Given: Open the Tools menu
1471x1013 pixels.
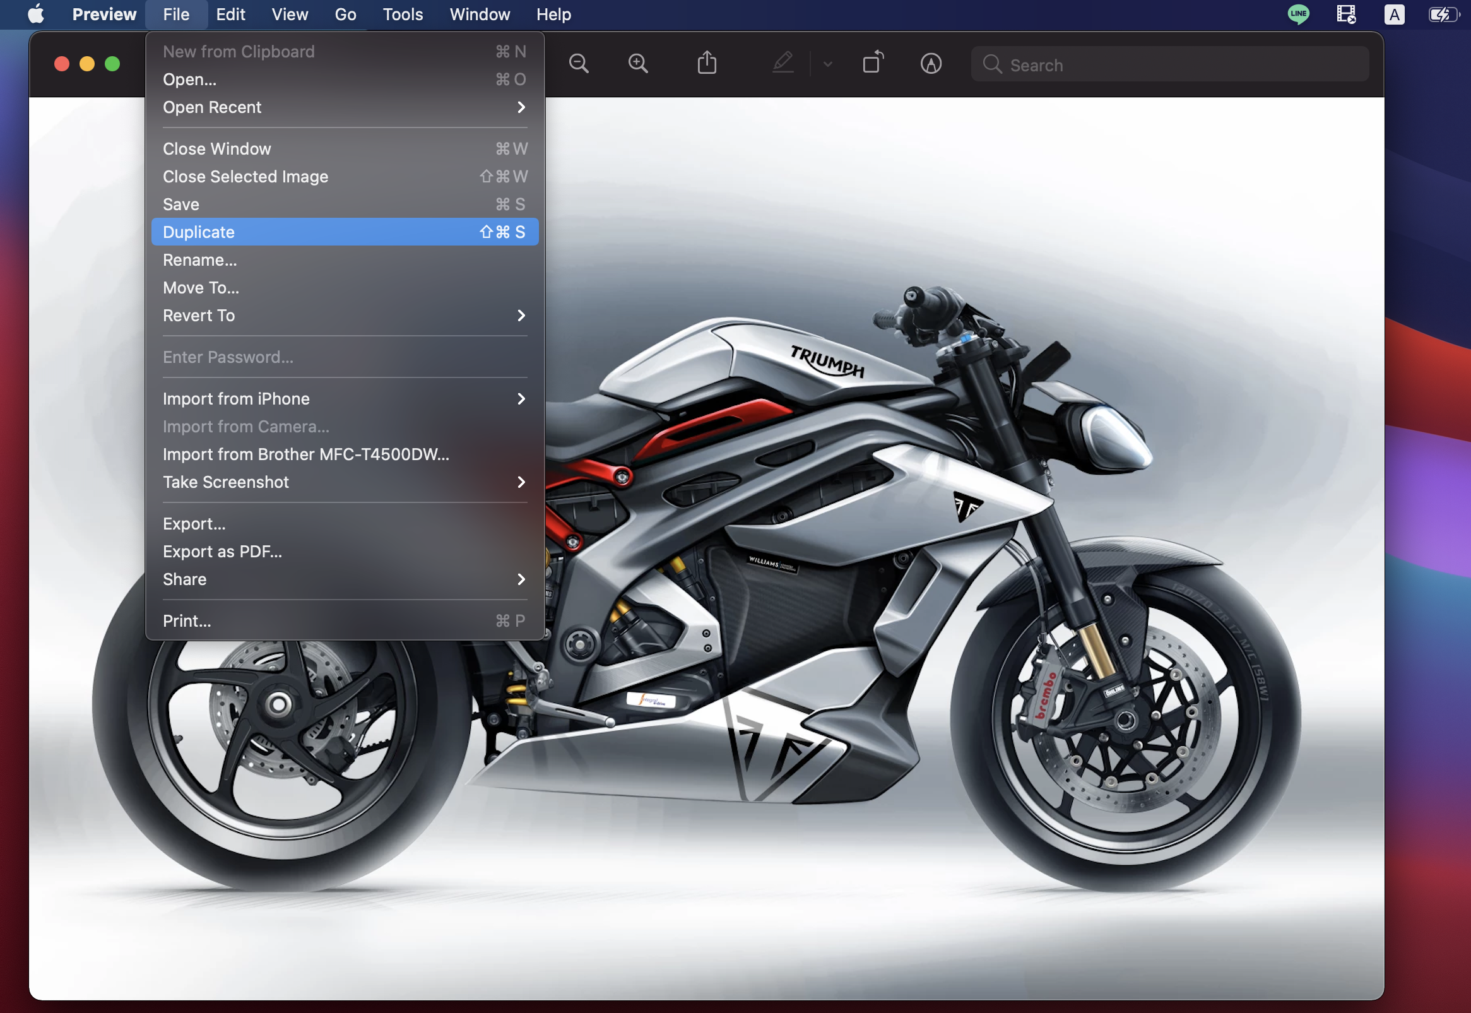Looking at the screenshot, I should (403, 14).
